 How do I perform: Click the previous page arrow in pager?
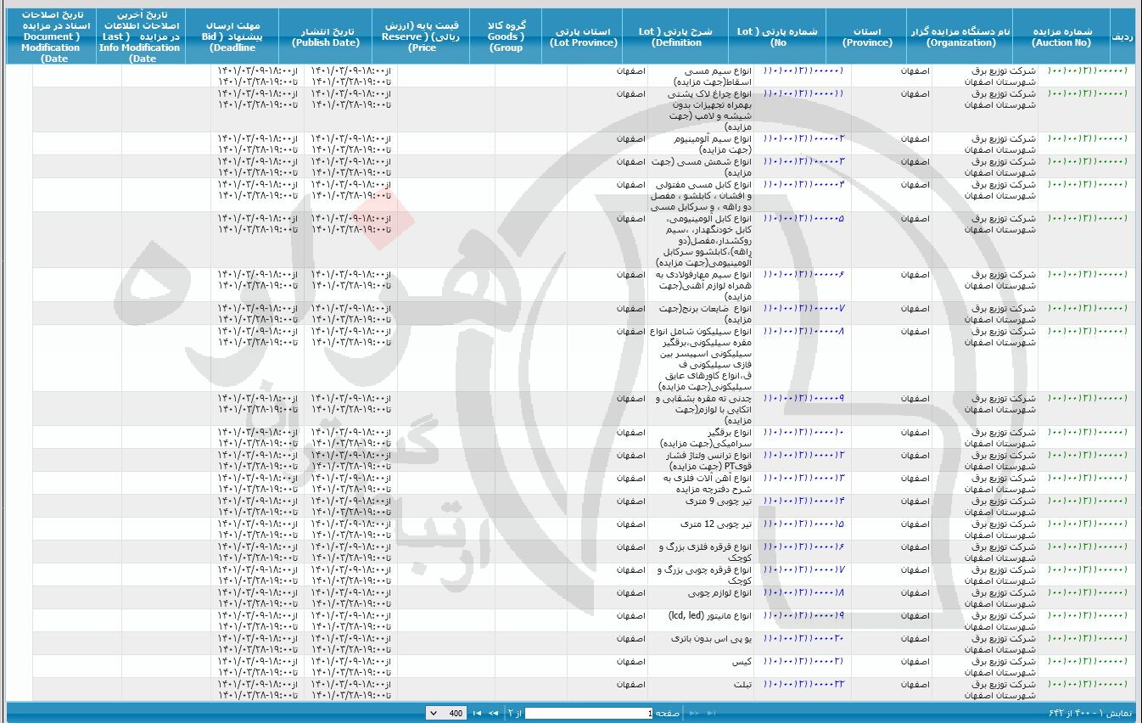pos(694,714)
